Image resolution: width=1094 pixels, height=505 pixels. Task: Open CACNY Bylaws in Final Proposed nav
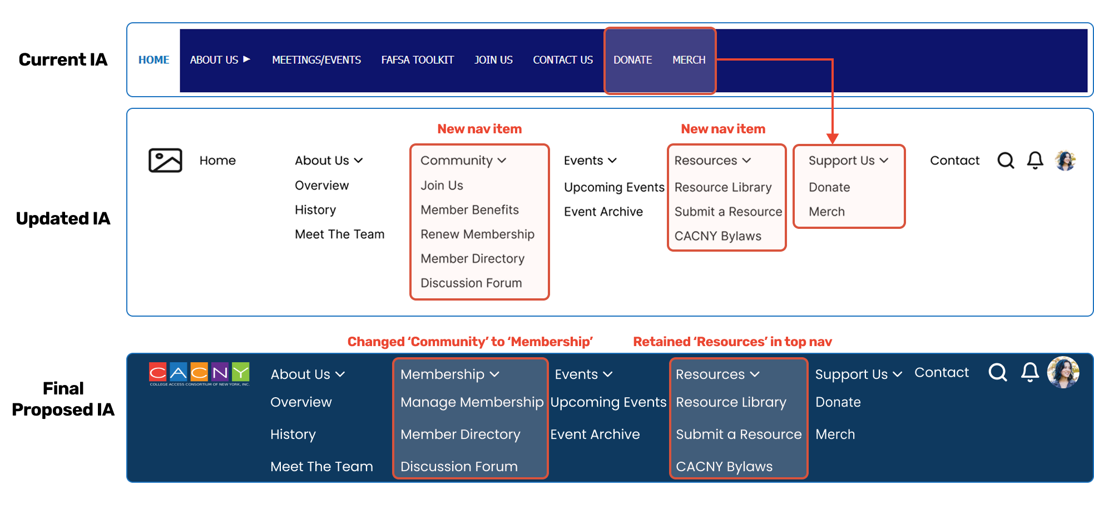click(x=724, y=467)
